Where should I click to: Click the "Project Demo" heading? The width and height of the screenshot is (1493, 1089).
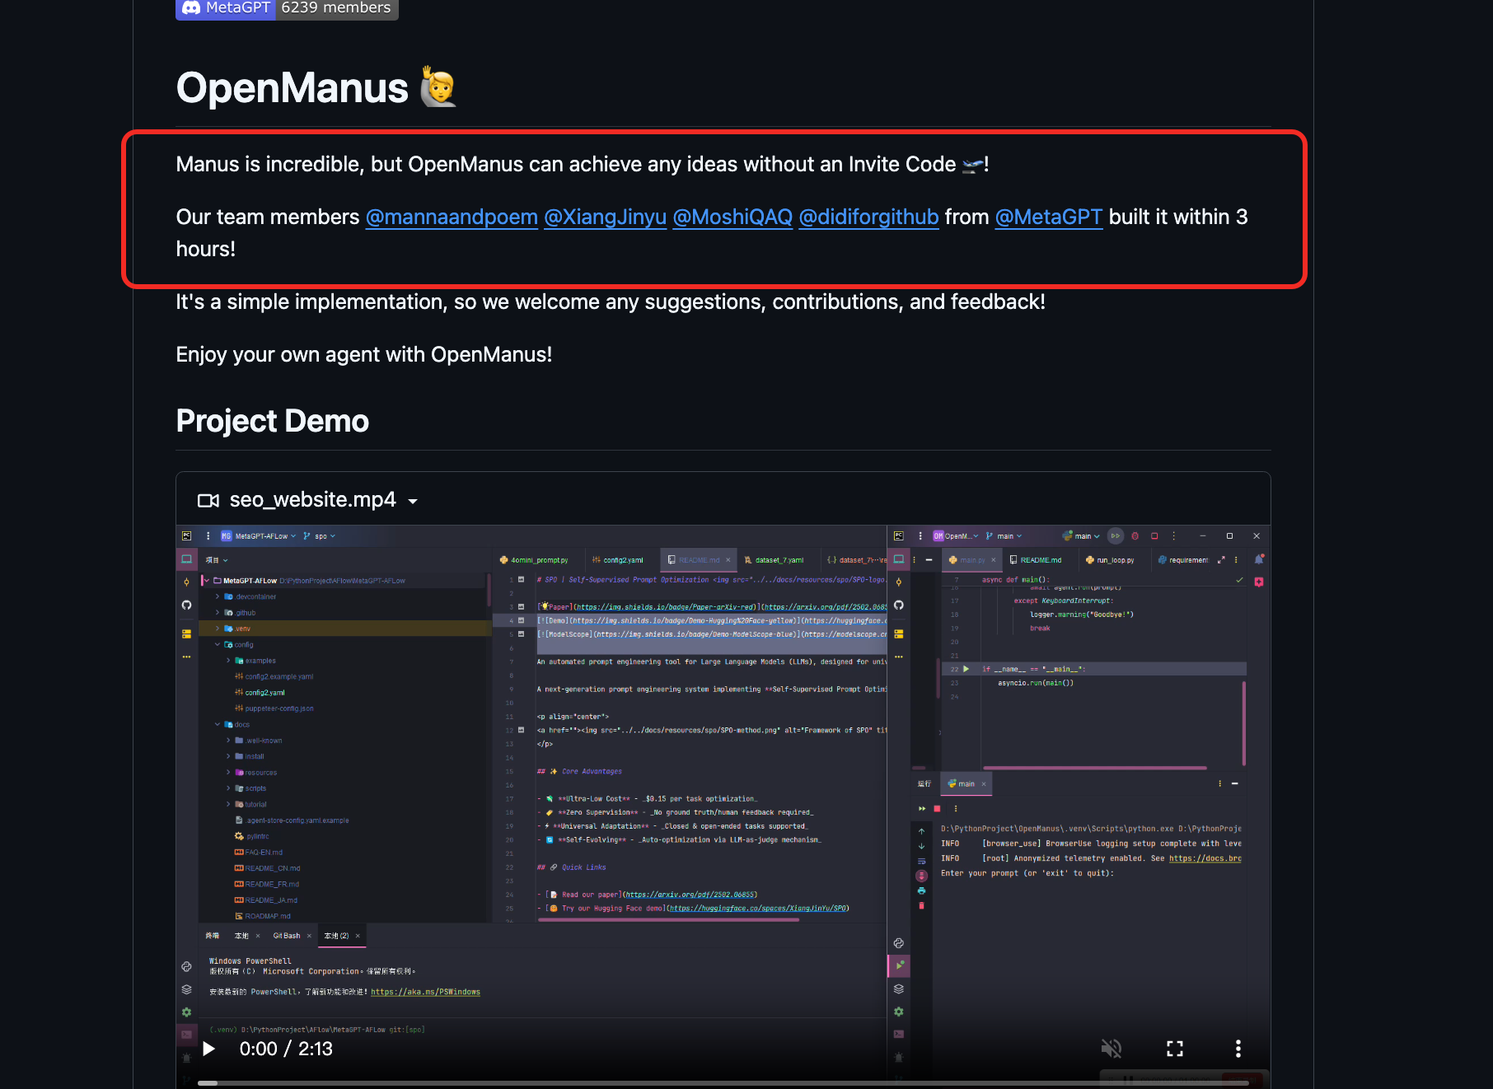coord(273,421)
